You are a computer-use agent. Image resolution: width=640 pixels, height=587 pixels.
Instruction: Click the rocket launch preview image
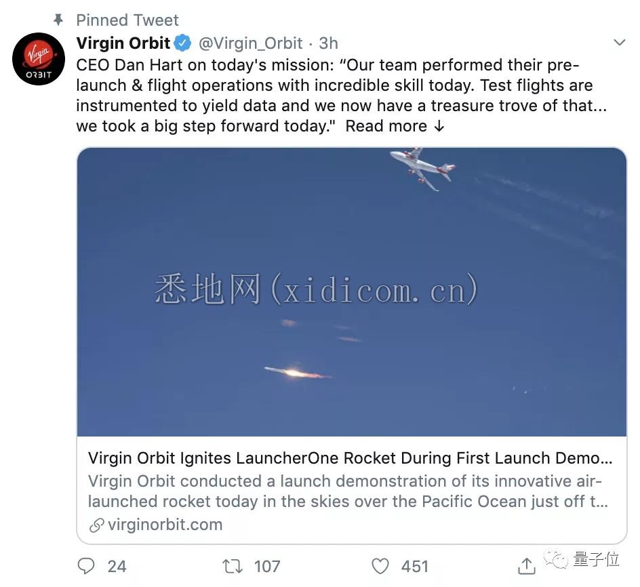pyautogui.click(x=352, y=292)
